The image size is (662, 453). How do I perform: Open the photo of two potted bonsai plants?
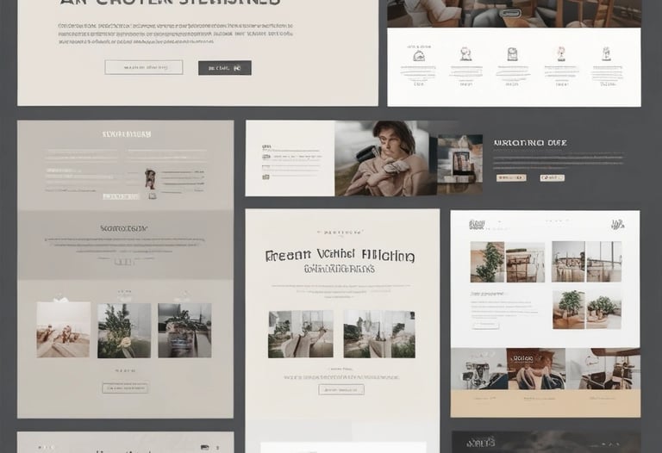coord(604,309)
